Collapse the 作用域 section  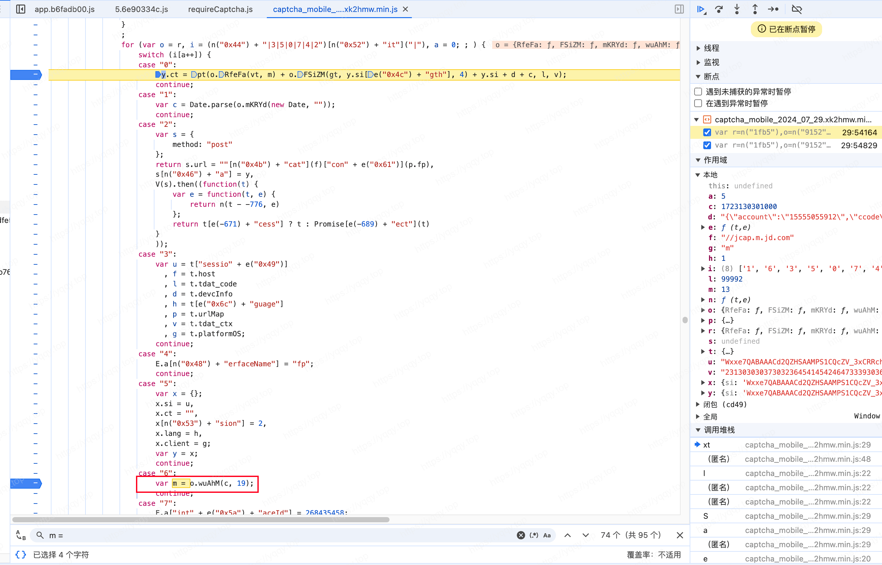[x=698, y=160]
